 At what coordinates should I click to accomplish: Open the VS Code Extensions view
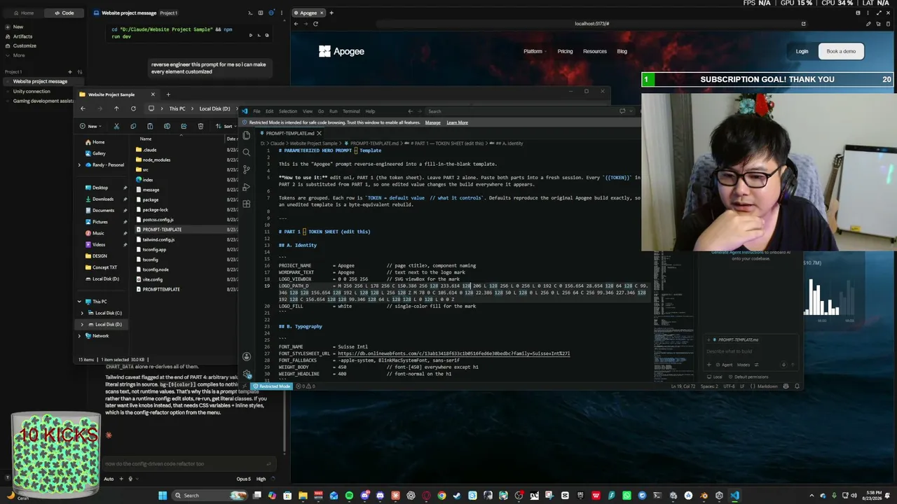click(246, 204)
